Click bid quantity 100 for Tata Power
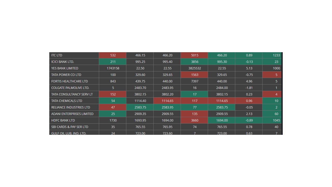Viewport: 332px width, 187px height. pos(113,75)
